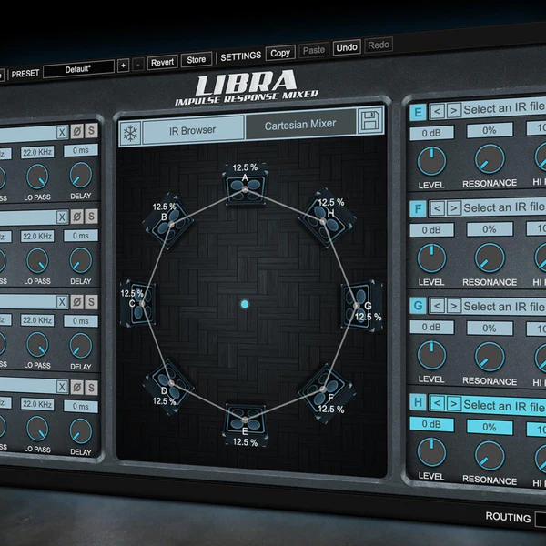This screenshot has height=546, width=546.
Task: Activate slot E label button
Action: pyautogui.click(x=418, y=113)
